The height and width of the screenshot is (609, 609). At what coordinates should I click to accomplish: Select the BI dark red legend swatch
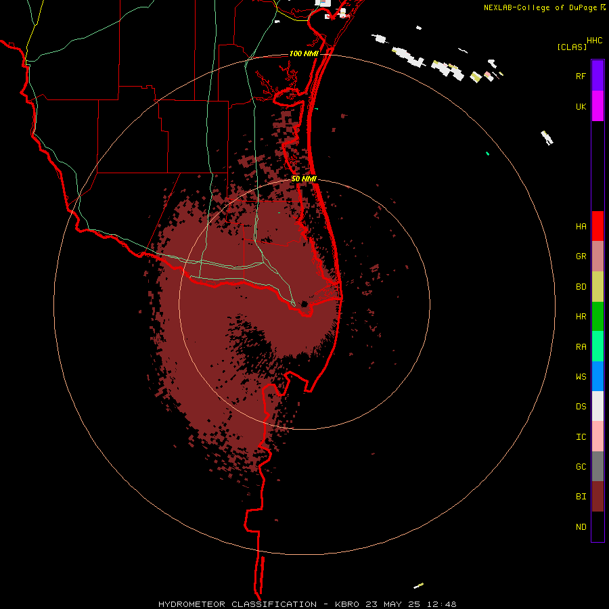(597, 497)
